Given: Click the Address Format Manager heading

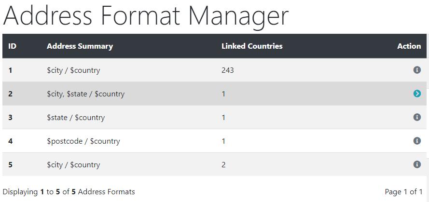Looking at the screenshot, I should tap(146, 16).
